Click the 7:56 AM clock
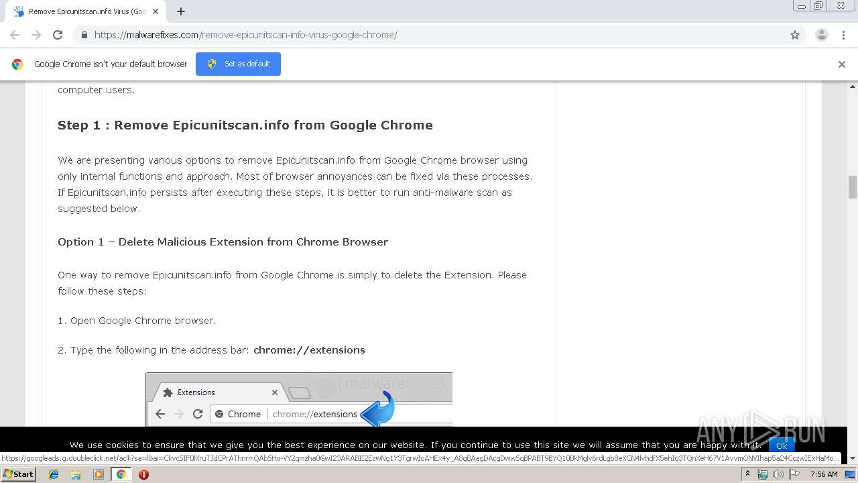 pos(824,474)
